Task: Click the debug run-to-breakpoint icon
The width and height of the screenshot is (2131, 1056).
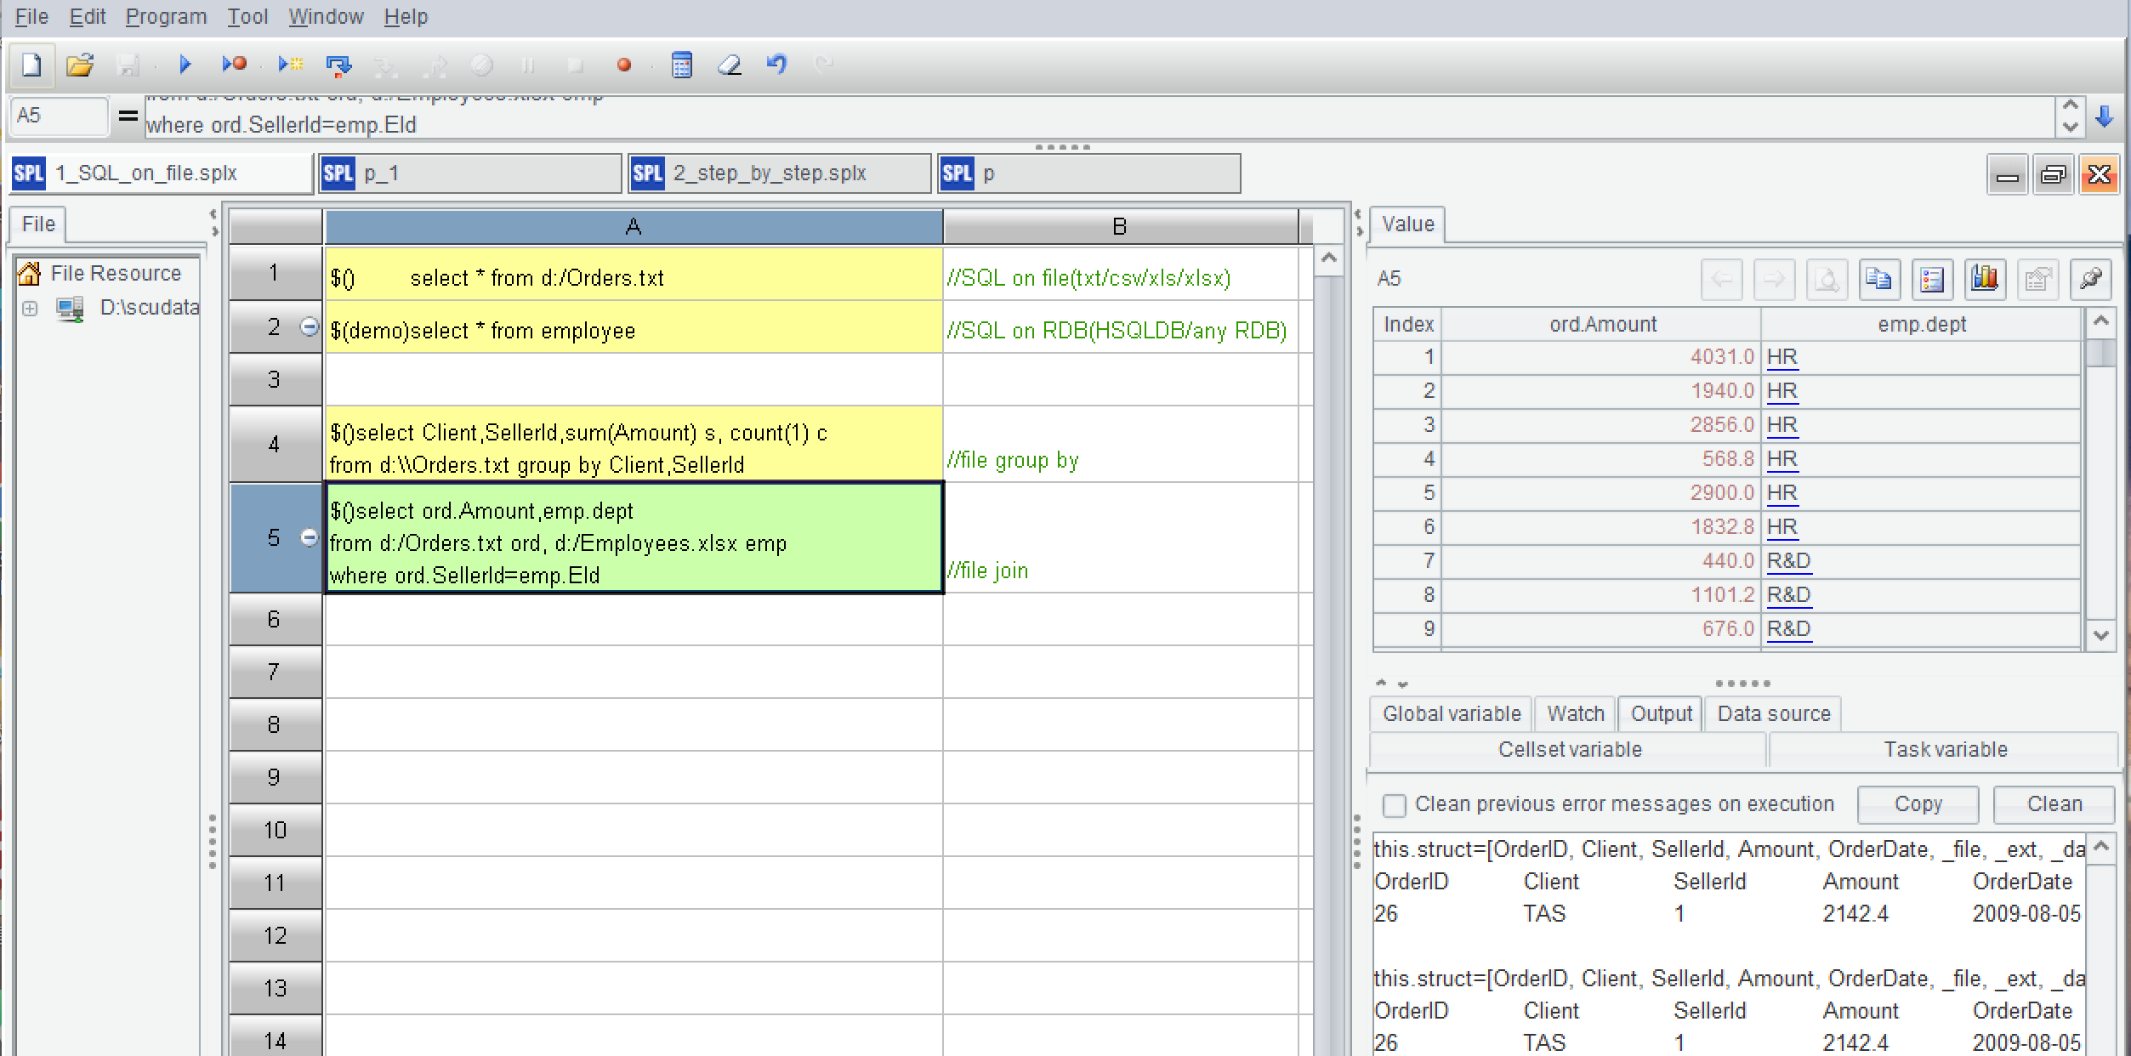Action: [234, 65]
